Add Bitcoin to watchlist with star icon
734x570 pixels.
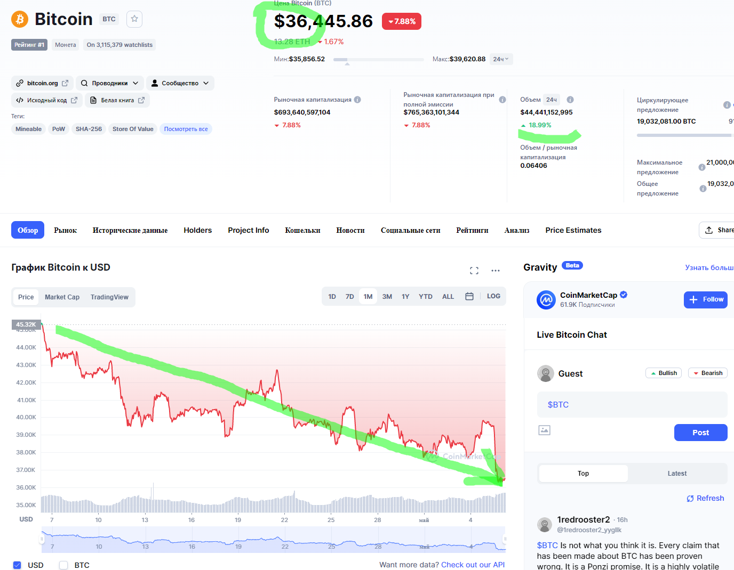point(134,19)
